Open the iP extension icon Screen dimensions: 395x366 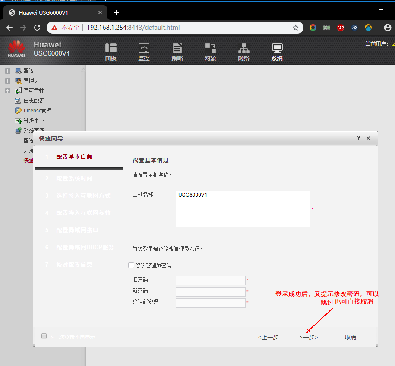pos(354,28)
